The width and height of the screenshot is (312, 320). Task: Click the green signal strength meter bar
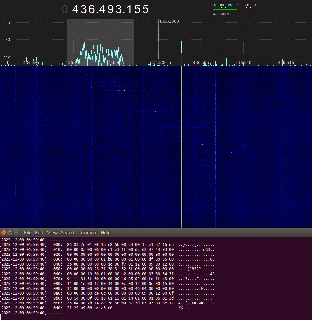coord(225,10)
